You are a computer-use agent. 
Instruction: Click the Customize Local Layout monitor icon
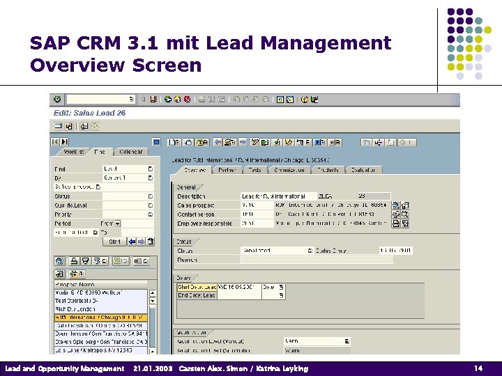click(314, 100)
